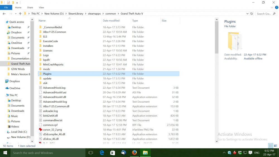The width and height of the screenshot is (279, 157).
Task: Open Firefox from the taskbar
Action: (x=134, y=153)
